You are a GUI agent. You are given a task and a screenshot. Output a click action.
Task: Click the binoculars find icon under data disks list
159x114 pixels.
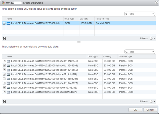click(4, 102)
